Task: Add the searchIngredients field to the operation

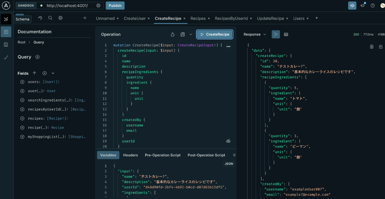Action: (x=22, y=100)
